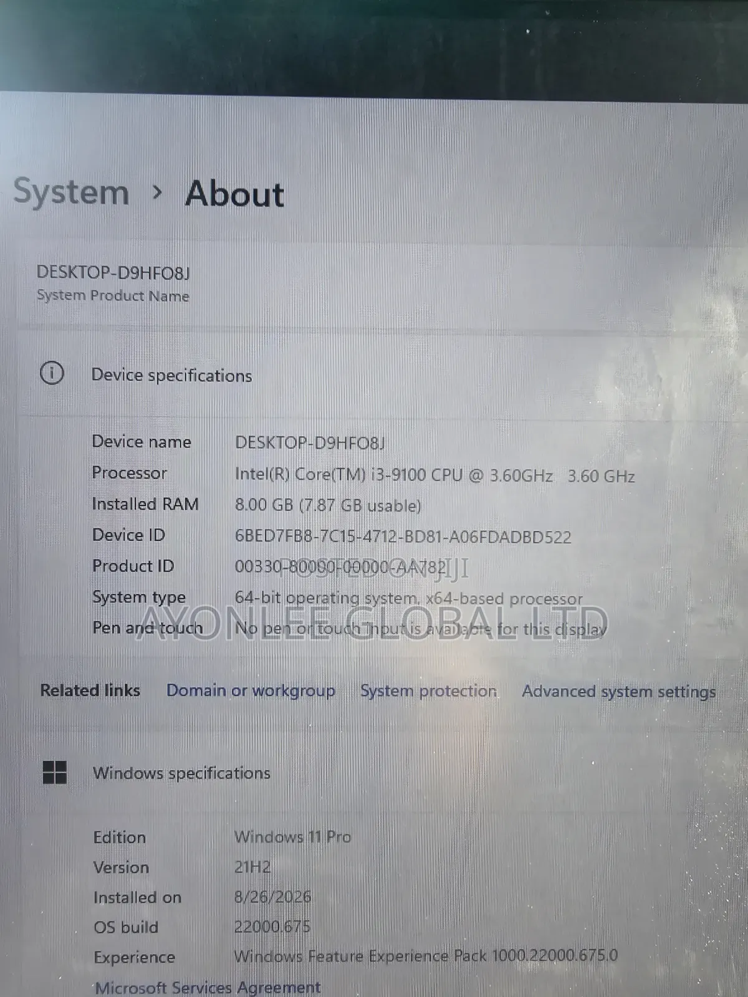Screen dimensions: 748x997
Task: Click the Device specifications section header
Action: pyautogui.click(x=171, y=375)
